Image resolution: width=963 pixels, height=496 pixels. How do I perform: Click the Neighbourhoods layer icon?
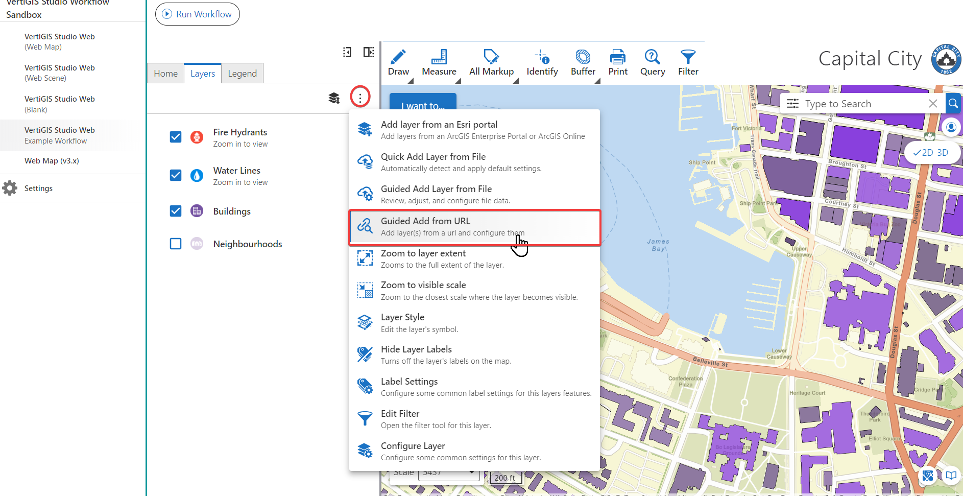[197, 244]
